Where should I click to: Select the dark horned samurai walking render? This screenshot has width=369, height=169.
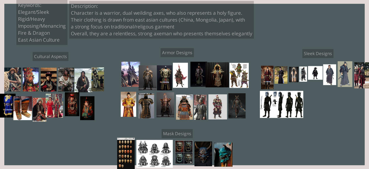point(237,106)
